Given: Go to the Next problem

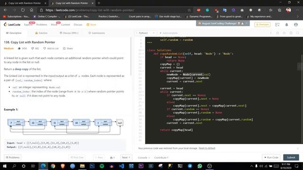Looking at the screenshot, I should tap(126, 157).
